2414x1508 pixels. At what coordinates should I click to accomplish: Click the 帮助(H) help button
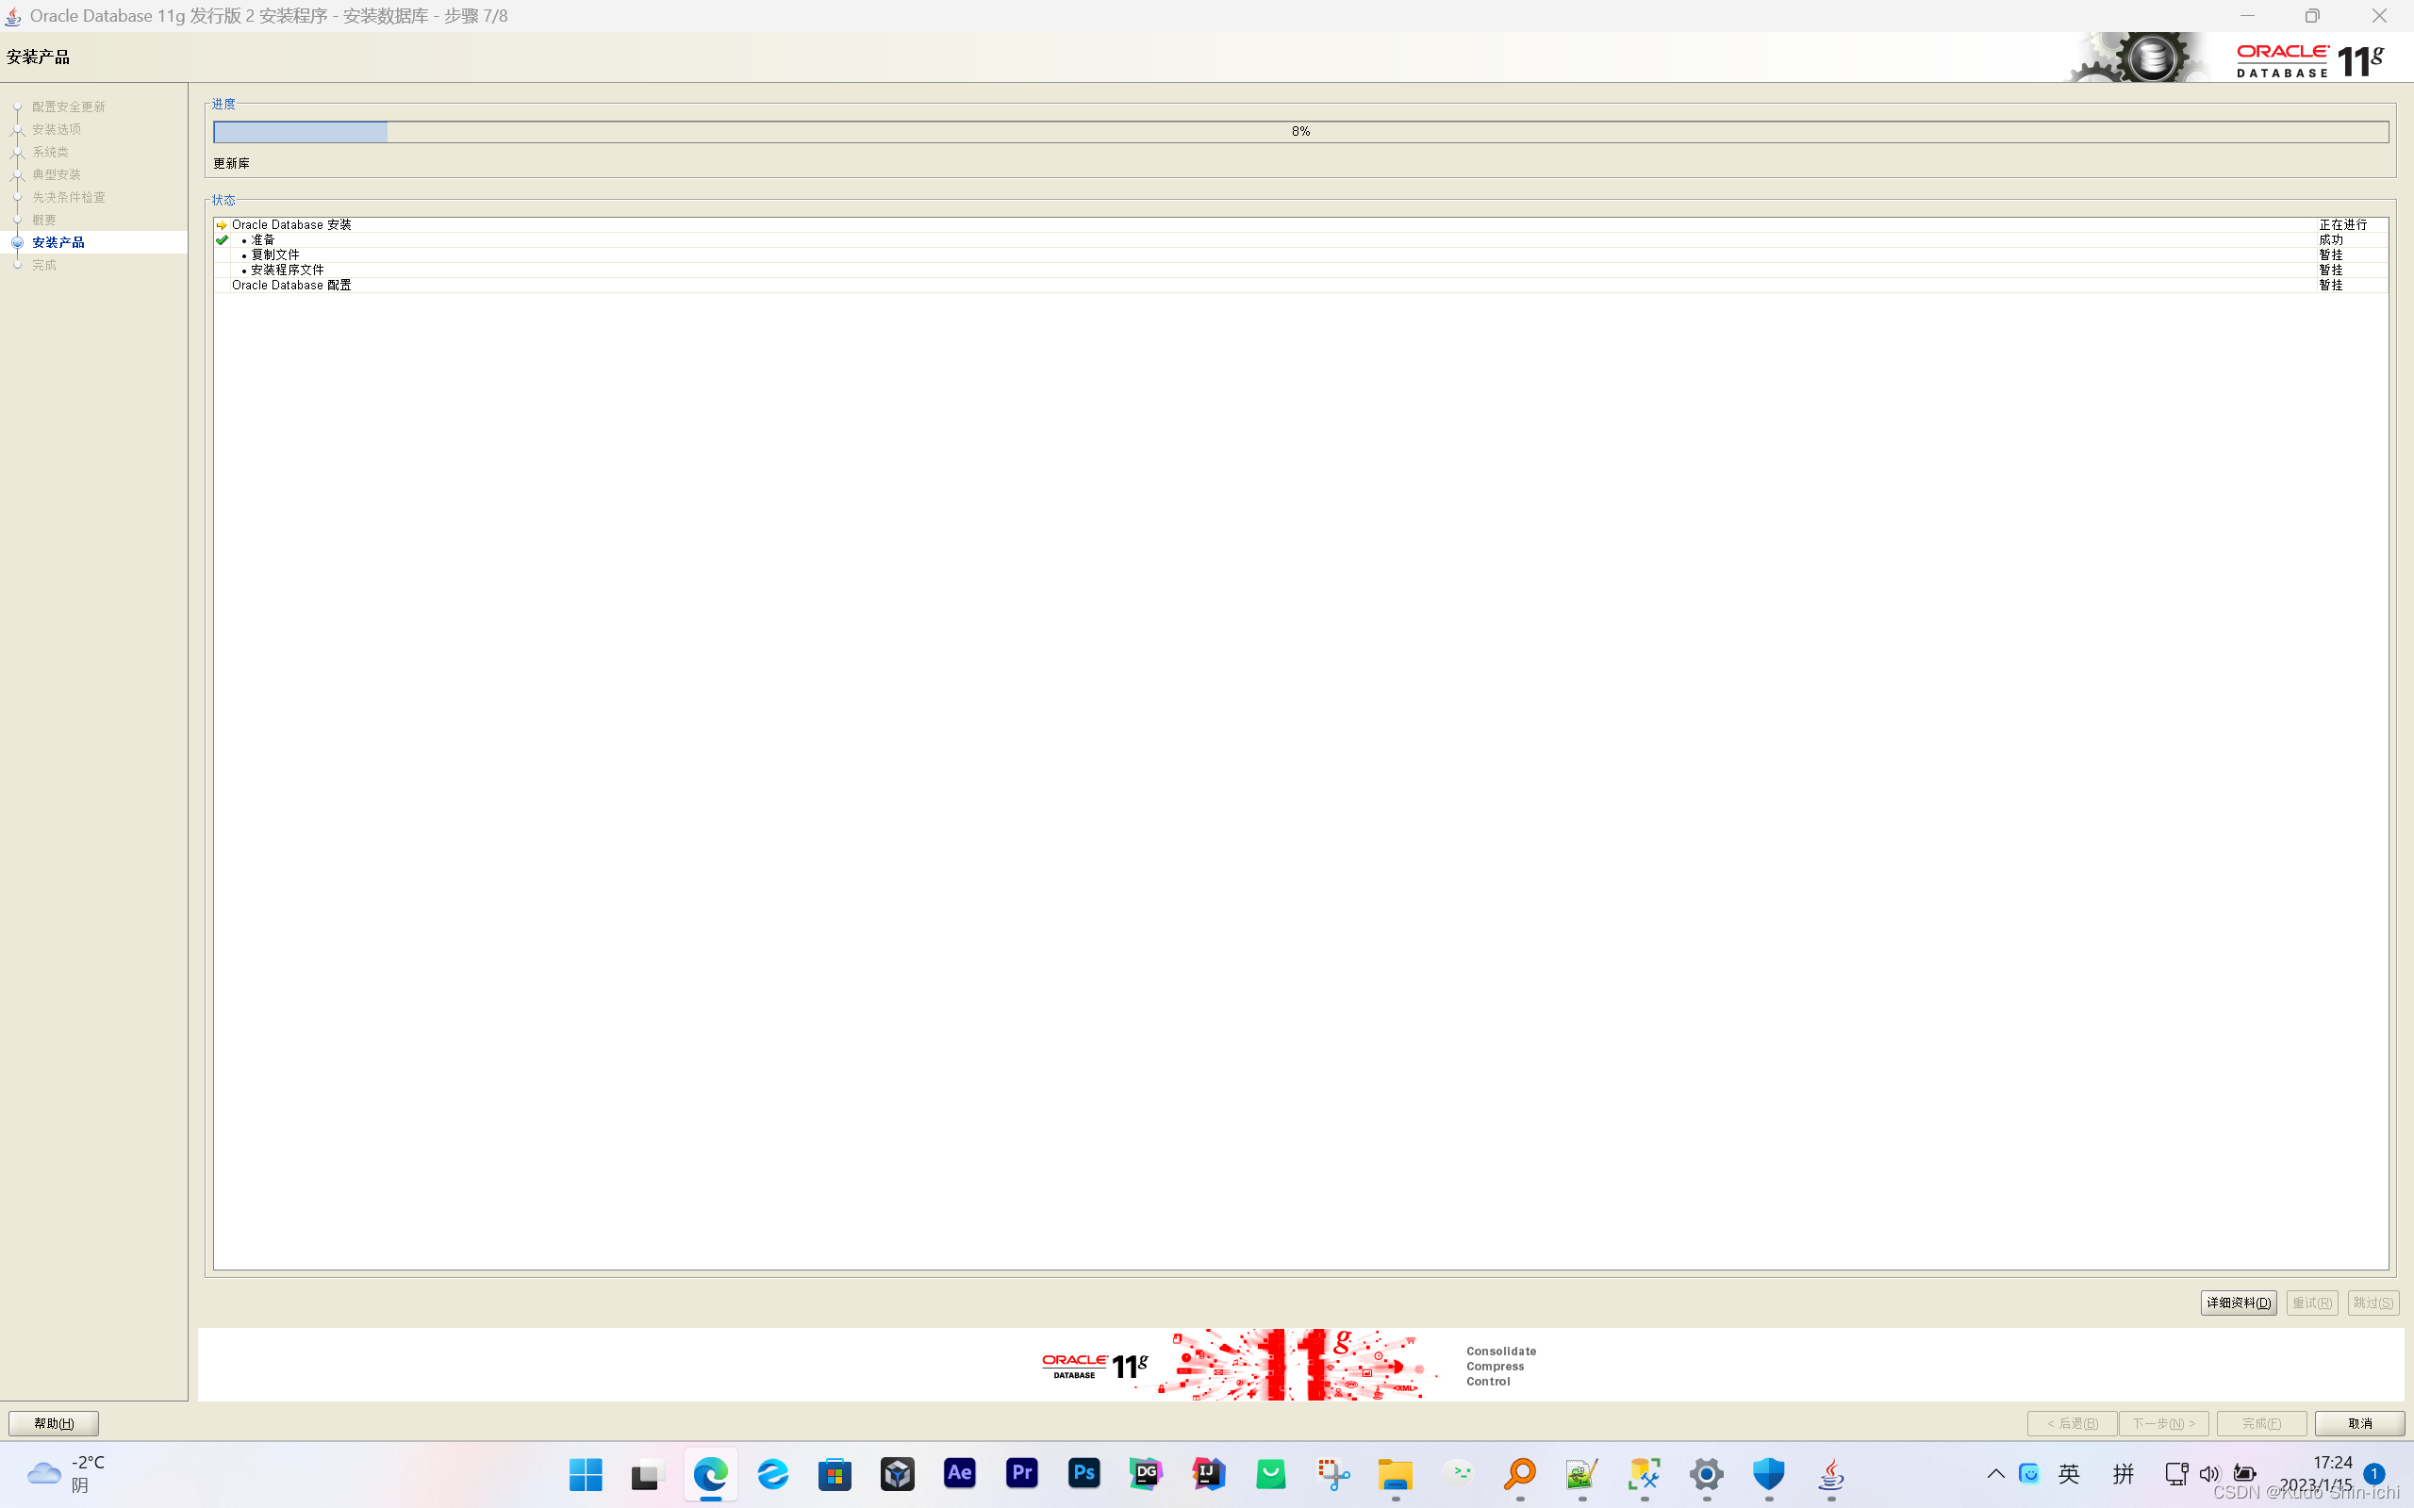(54, 1423)
